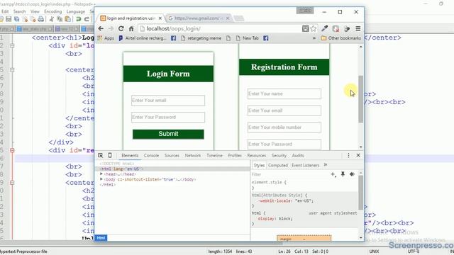Image resolution: width=454 pixels, height=255 pixels.
Task: Switch to the Console DevTools tab
Action: tap(151, 156)
